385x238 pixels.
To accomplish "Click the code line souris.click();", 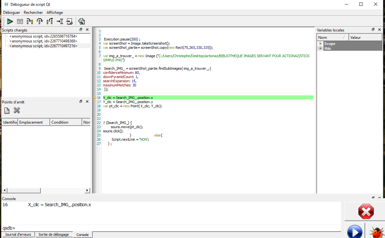I will 113,131.
